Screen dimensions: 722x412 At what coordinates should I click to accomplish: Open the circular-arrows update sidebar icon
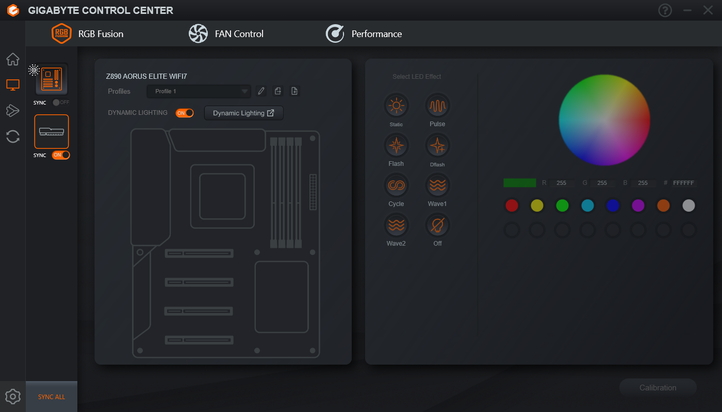point(13,136)
